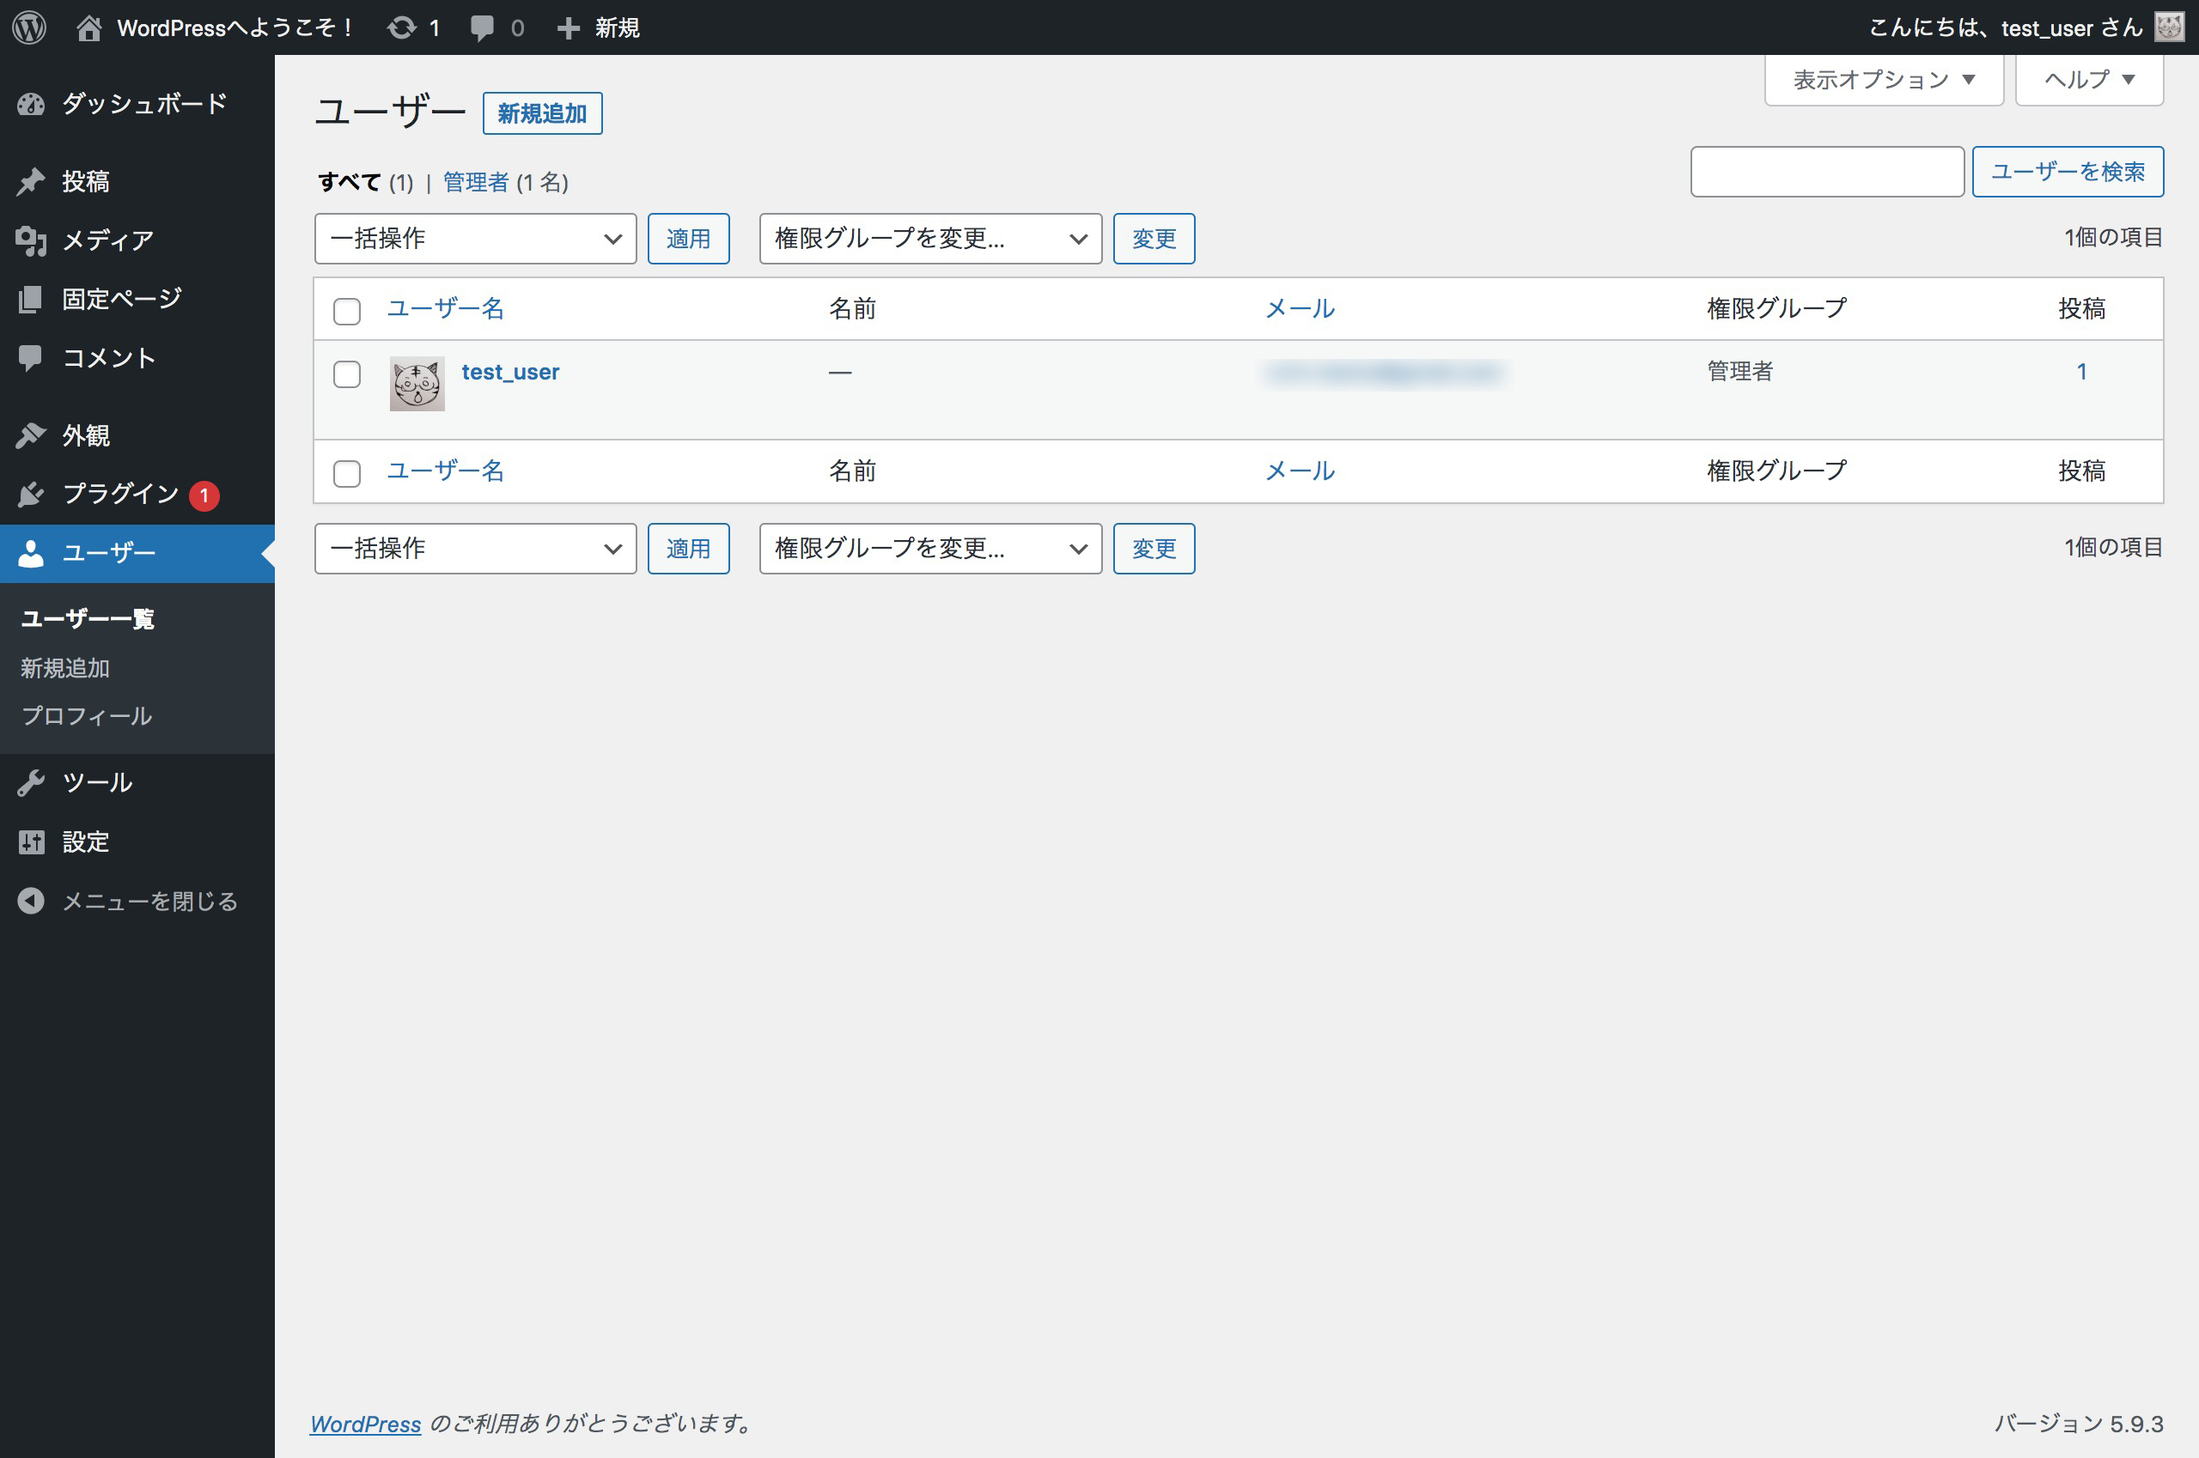The image size is (2199, 1458).
Task: Filter users by 管理者 link
Action: point(475,182)
